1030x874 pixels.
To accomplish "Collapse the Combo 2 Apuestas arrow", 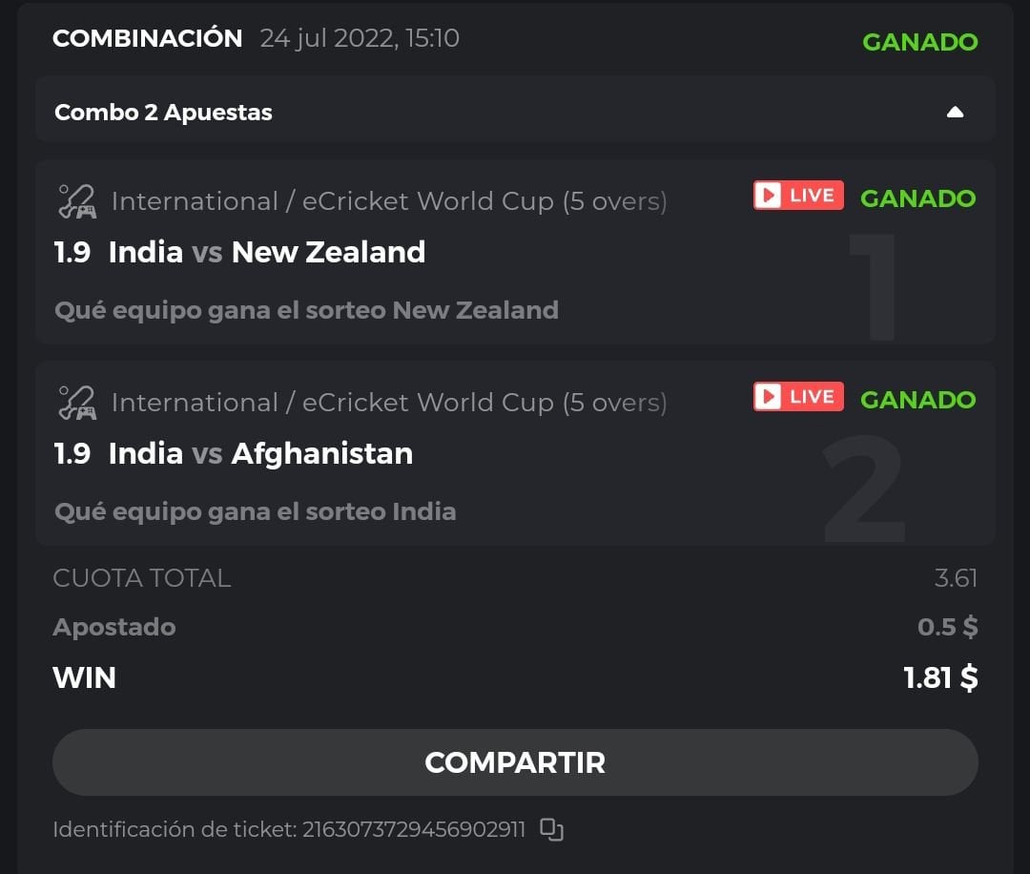I will pos(955,112).
